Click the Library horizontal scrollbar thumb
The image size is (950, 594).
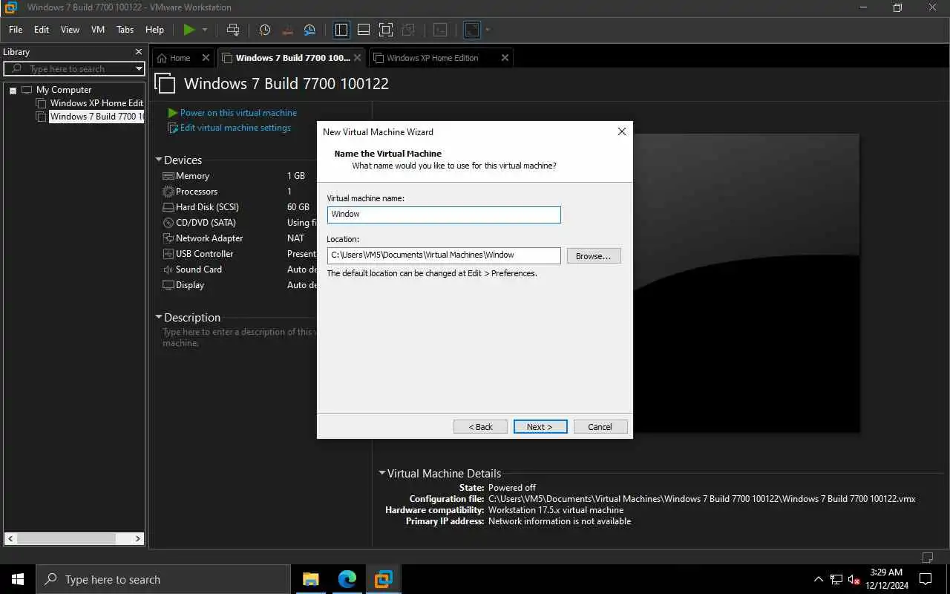[x=66, y=538]
